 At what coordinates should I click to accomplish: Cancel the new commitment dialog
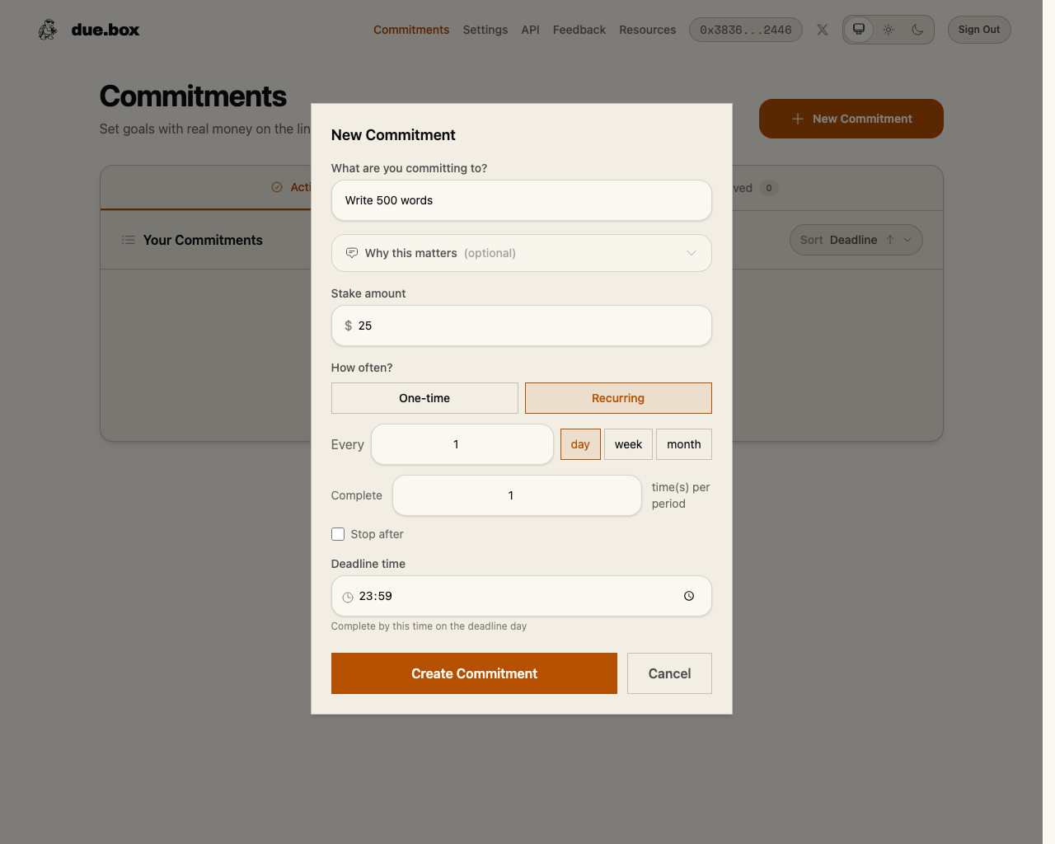click(669, 673)
